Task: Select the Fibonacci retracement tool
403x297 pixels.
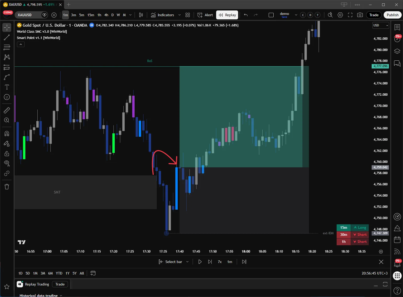Action: pos(7,47)
